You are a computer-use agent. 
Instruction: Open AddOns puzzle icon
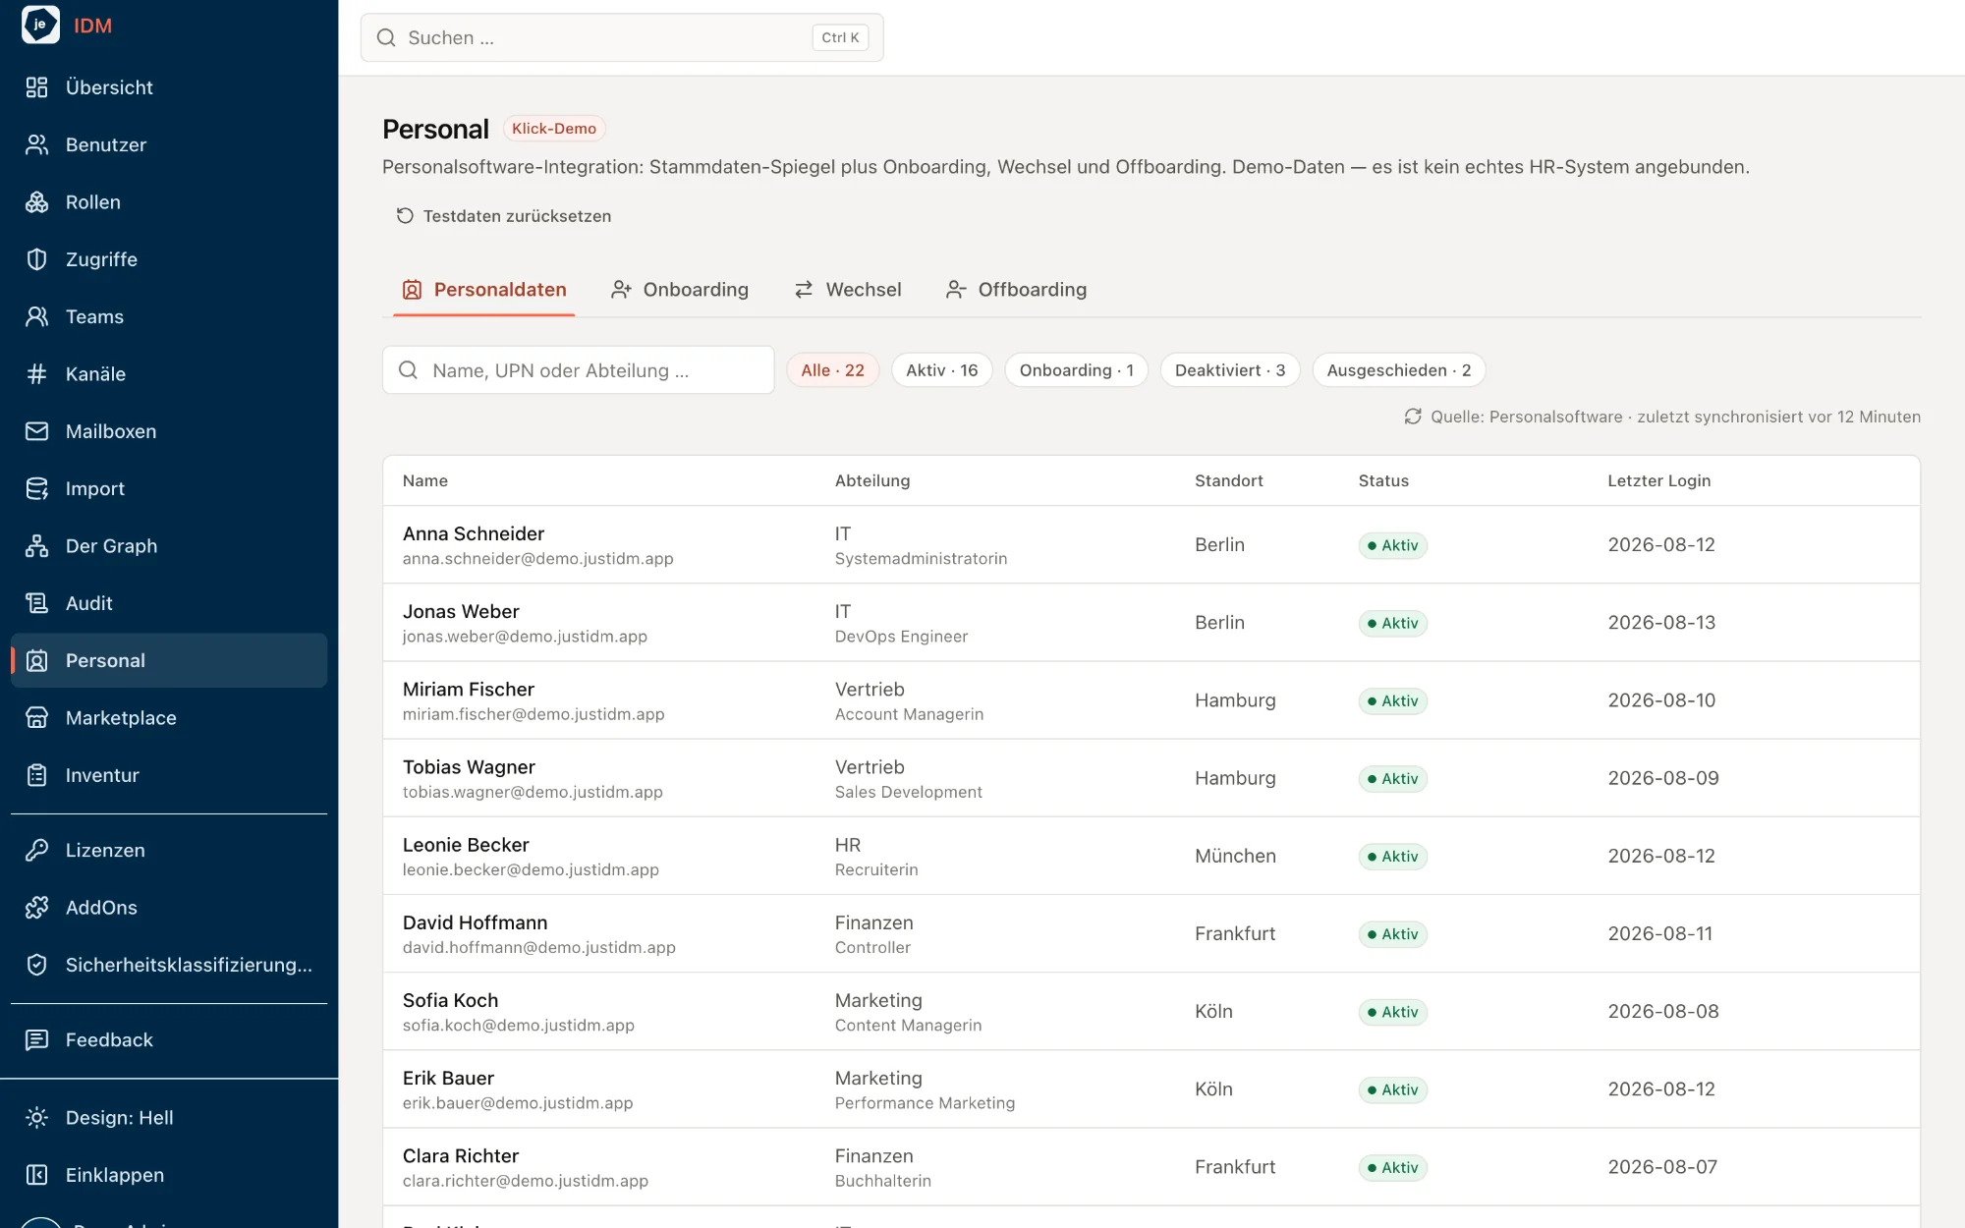point(36,908)
